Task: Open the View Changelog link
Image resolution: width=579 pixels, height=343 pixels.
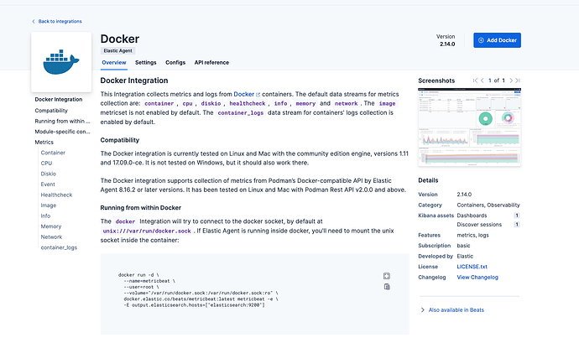Action: click(477, 278)
